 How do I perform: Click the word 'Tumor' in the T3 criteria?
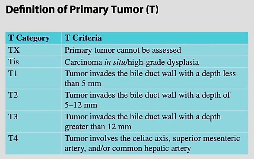[x=76, y=117]
